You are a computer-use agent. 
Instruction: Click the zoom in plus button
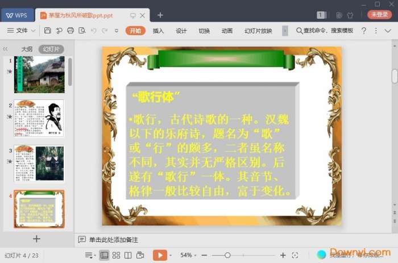(x=283, y=255)
